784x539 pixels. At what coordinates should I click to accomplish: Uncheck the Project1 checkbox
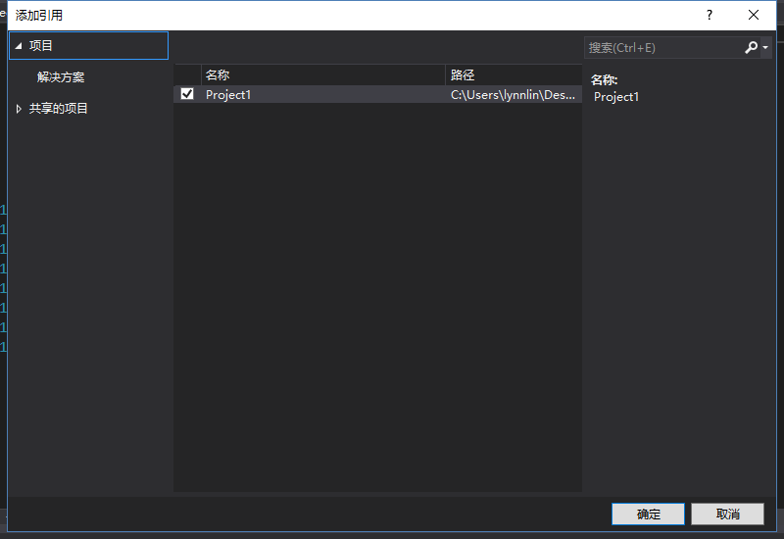pos(187,93)
